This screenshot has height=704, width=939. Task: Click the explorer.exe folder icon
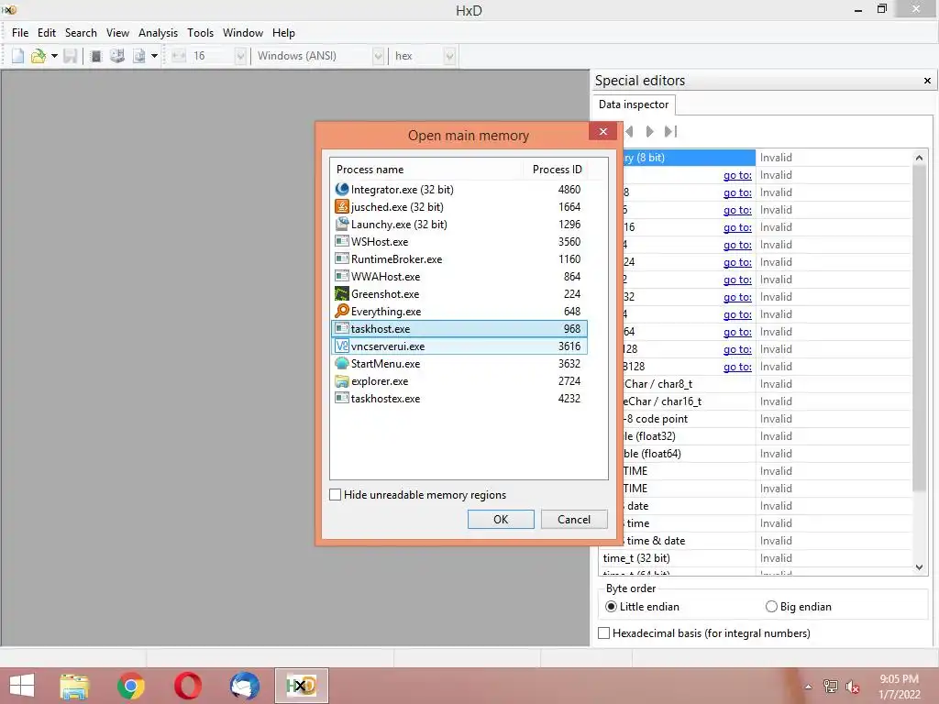(x=342, y=380)
